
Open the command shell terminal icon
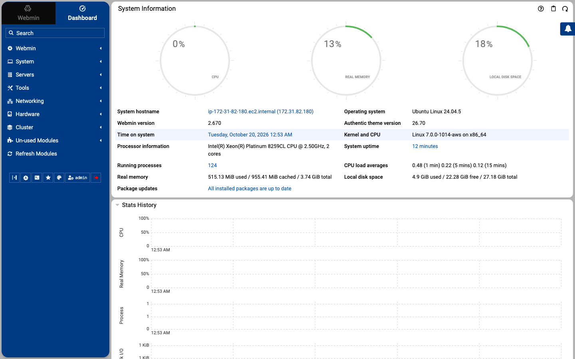tap(37, 178)
